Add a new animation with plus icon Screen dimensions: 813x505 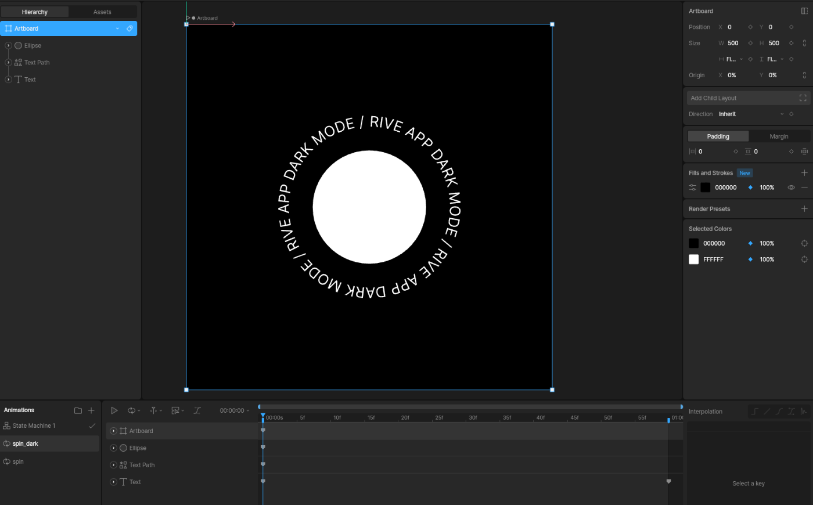pos(91,410)
